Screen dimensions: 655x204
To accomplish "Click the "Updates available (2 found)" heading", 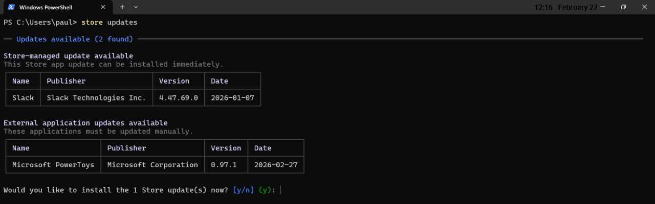I will [x=75, y=39].
